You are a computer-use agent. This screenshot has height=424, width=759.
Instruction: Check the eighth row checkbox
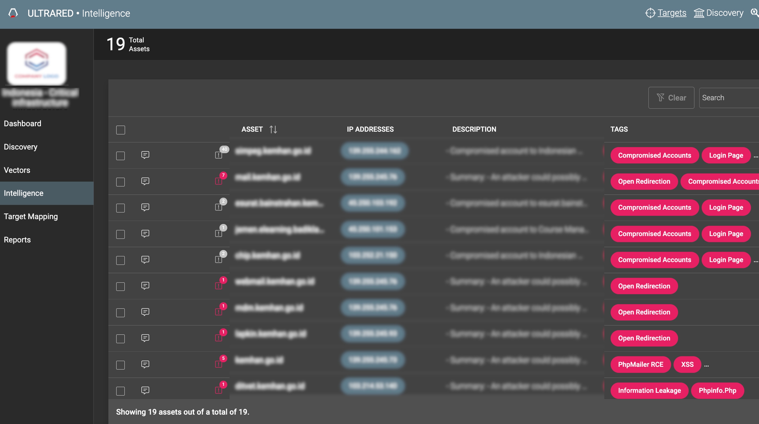pos(121,339)
